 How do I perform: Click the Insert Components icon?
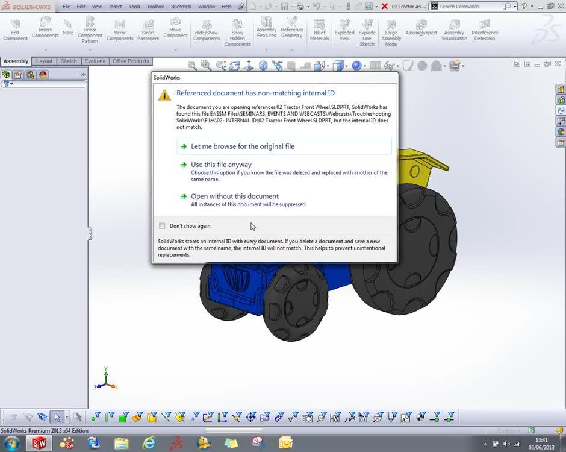(45, 27)
